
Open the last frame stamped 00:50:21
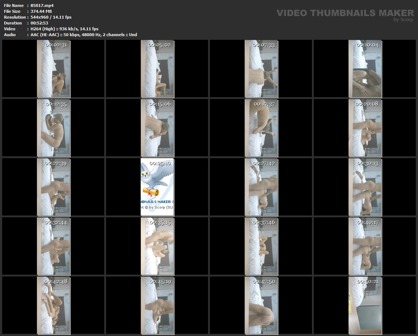365,305
